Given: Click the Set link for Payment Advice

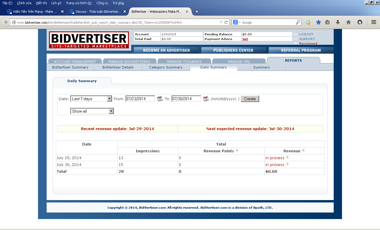Looking at the screenshot, I should (245, 39).
